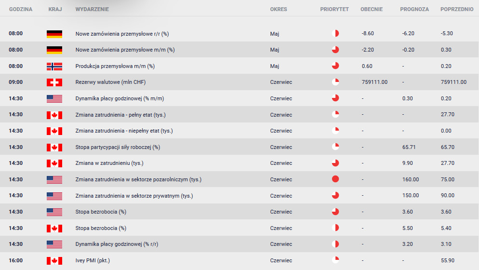Click Canada flag for Stopa partycypacji row
The image size is (479, 270).
pyautogui.click(x=54, y=148)
